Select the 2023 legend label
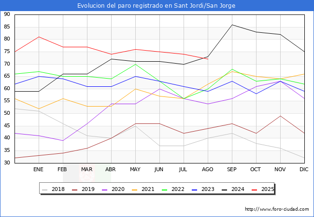The width and height of the screenshot is (314, 217). pos(208,189)
